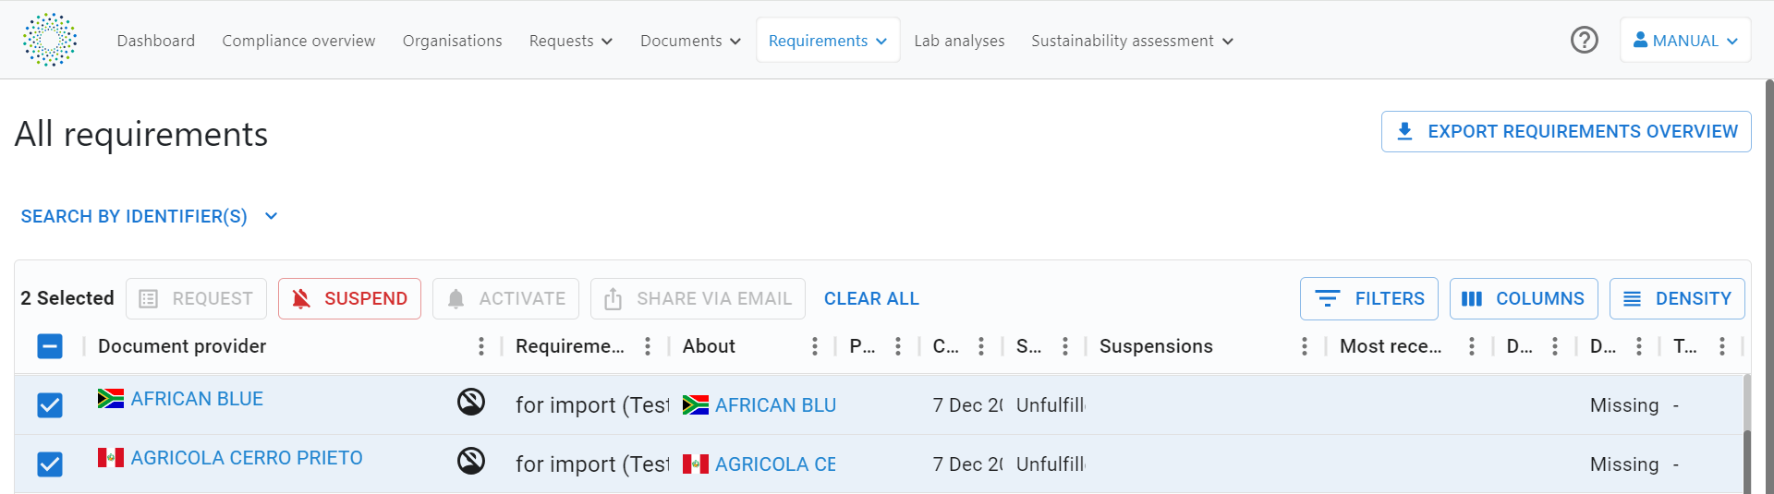This screenshot has width=1774, height=494.
Task: Open Suspensions column menu dots
Action: click(x=1305, y=346)
